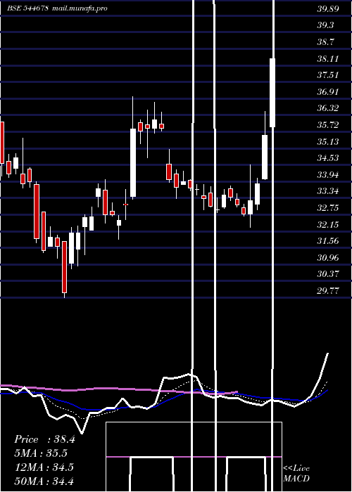
Task: Click the 35.13 price axis label
Action: point(328,142)
